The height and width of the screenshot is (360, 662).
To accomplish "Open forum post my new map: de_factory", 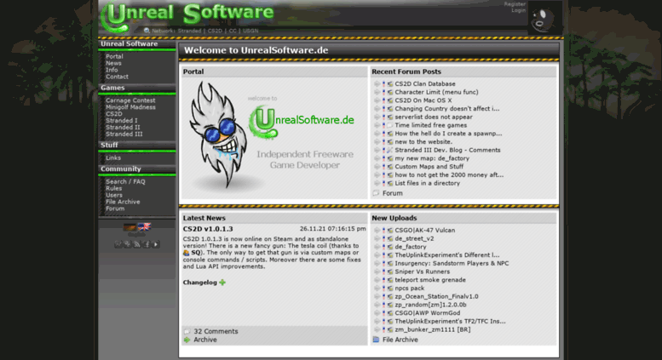I will tap(432, 158).
